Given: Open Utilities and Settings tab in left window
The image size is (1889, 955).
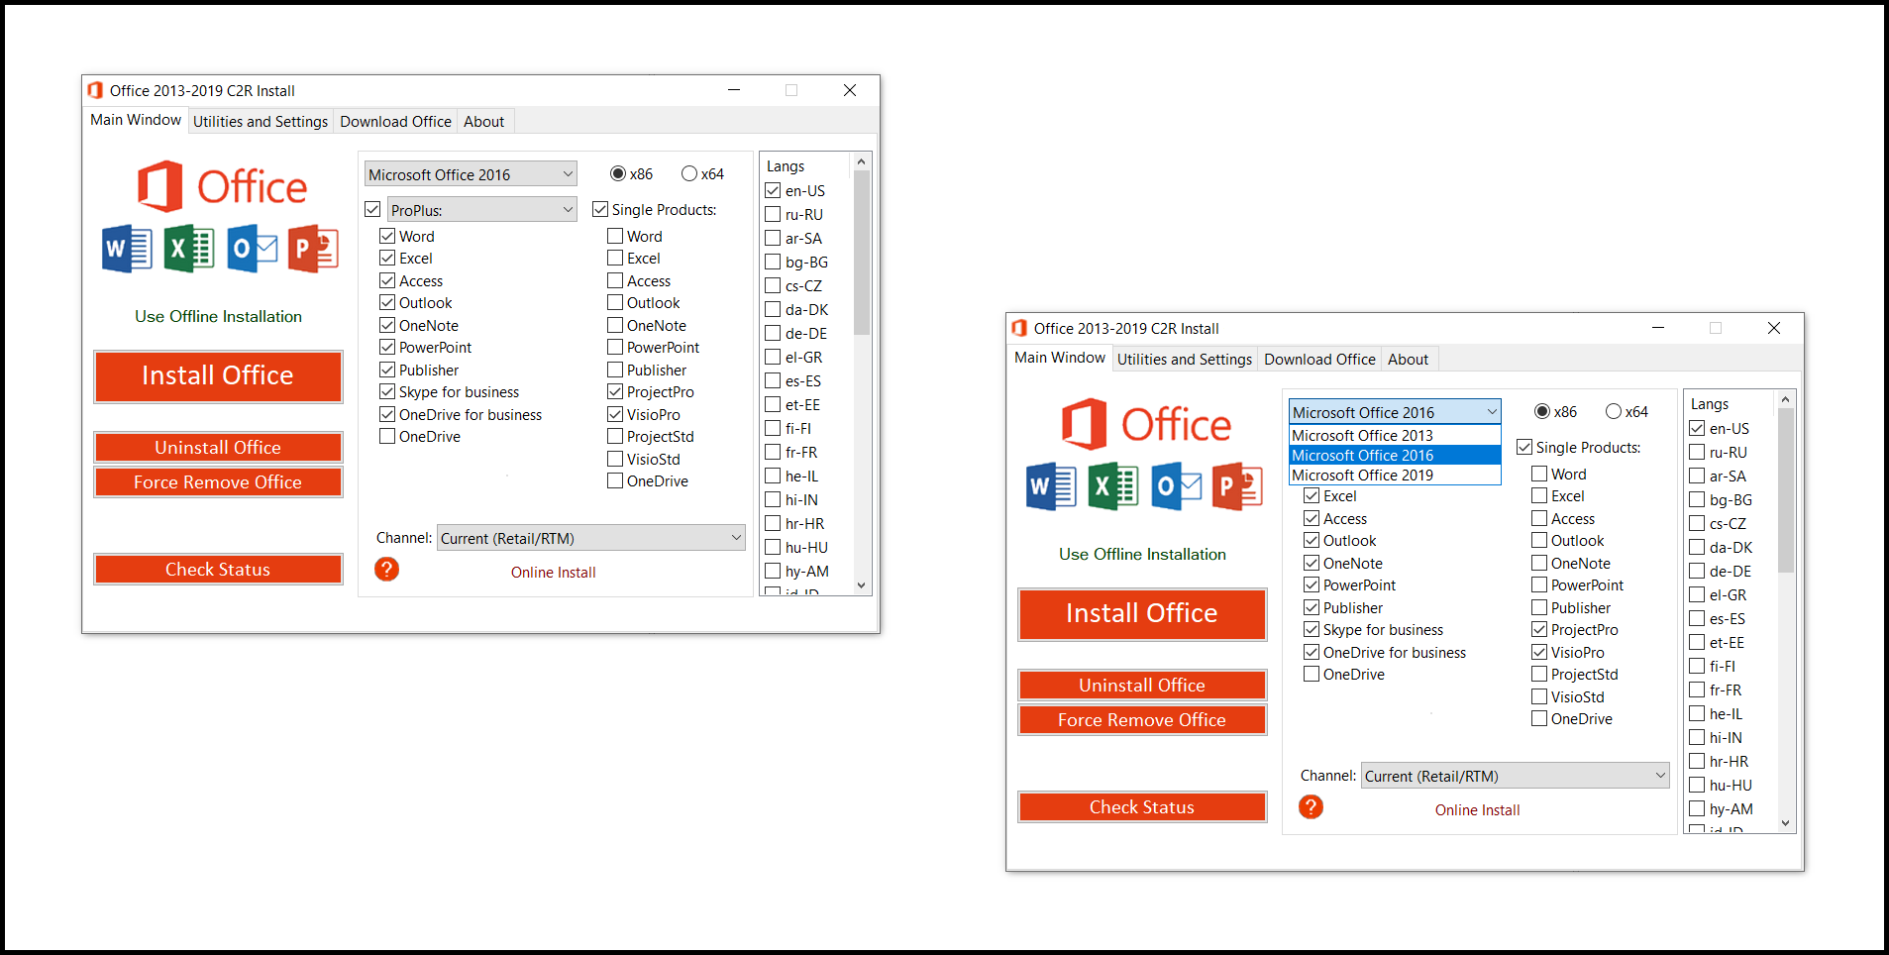Looking at the screenshot, I should coord(261,121).
